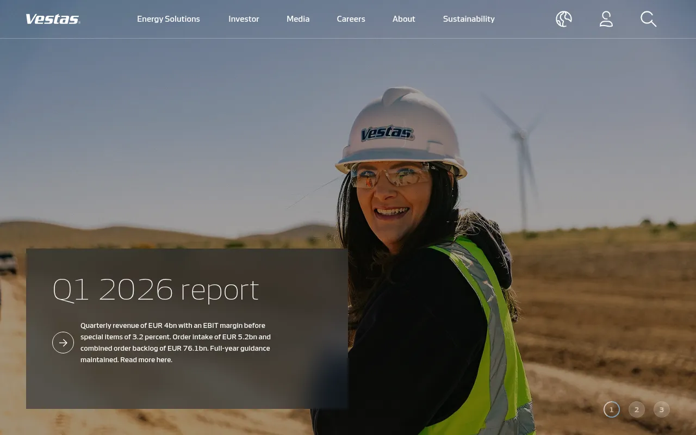The height and width of the screenshot is (435, 696).
Task: Click the circled arrow beside report summary
Action: click(x=63, y=343)
